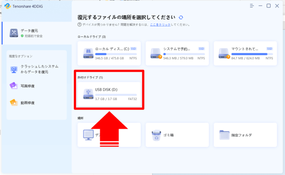Minimize the 4DDiG window
This screenshot has width=285, height=175.
click(x=260, y=6)
